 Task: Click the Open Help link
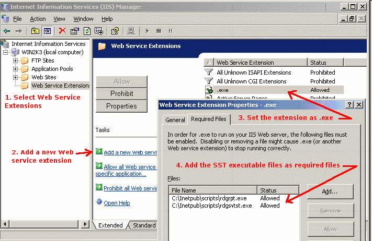coord(117,203)
